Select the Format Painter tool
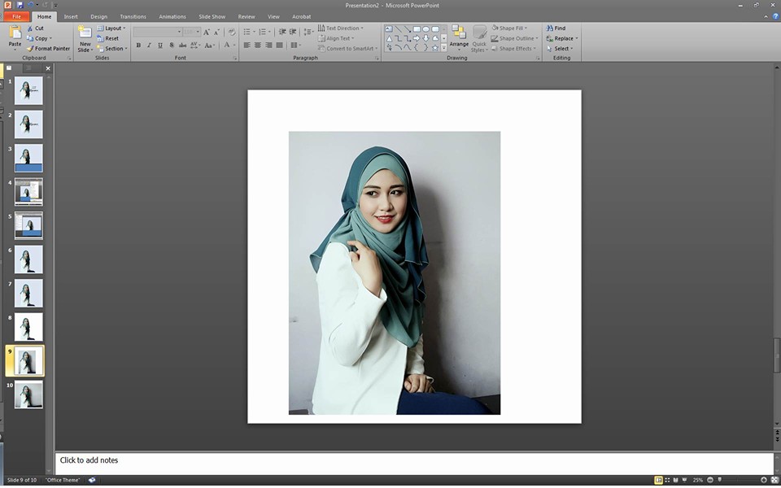Screen dimensions: 781x488 click(48, 49)
